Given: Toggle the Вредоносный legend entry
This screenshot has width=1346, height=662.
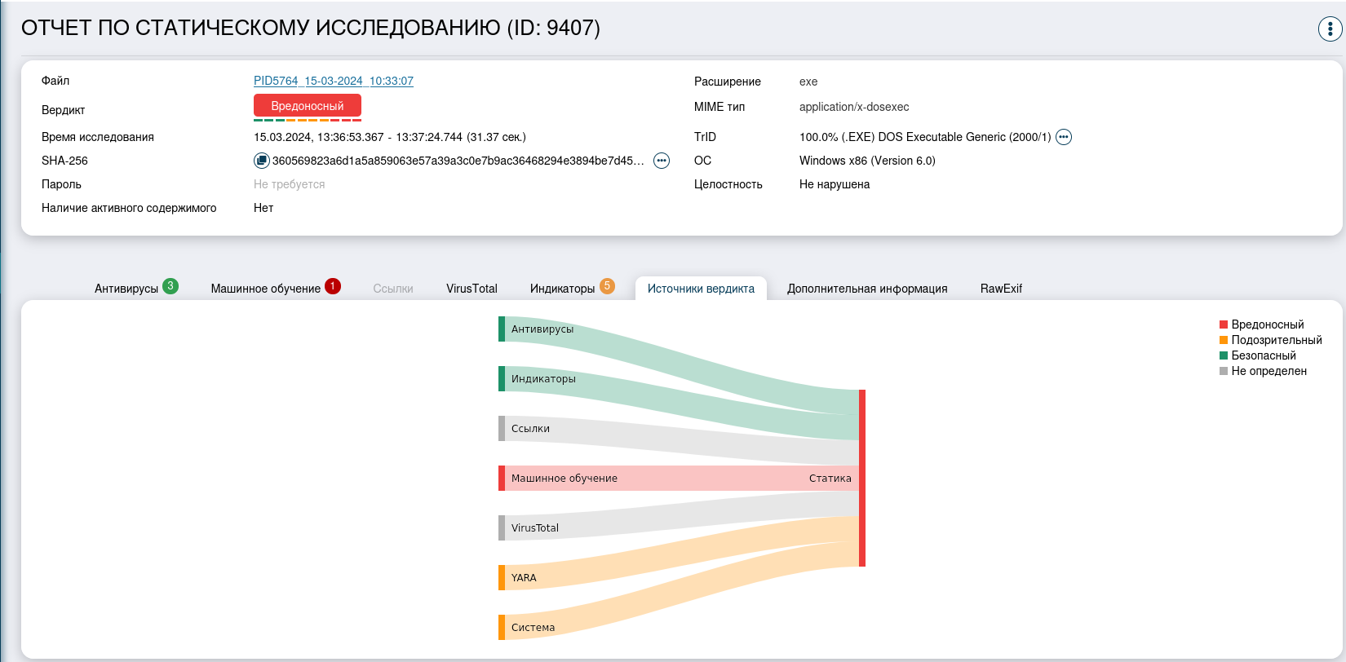Looking at the screenshot, I should tap(1267, 324).
